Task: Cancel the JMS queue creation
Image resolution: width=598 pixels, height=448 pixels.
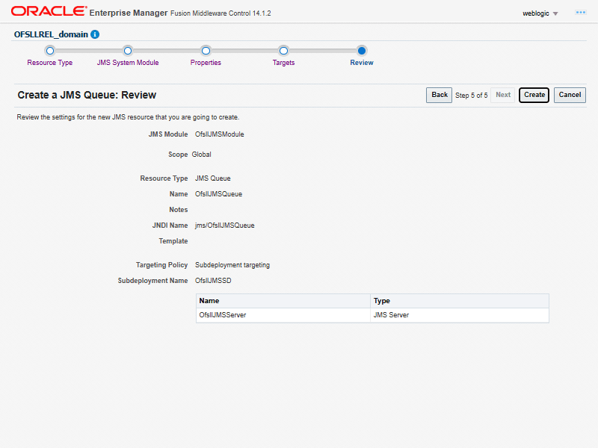Action: pos(570,95)
